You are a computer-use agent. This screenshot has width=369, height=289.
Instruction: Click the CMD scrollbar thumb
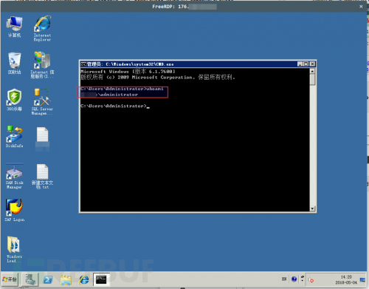click(x=312, y=80)
